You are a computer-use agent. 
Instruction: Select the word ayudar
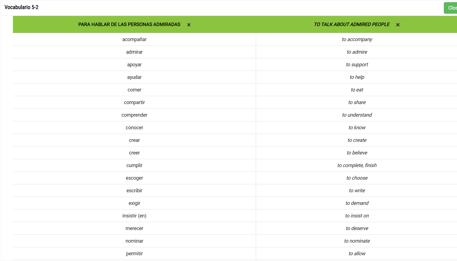coord(134,77)
